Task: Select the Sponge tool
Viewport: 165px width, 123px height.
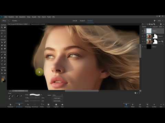Action: point(5,49)
